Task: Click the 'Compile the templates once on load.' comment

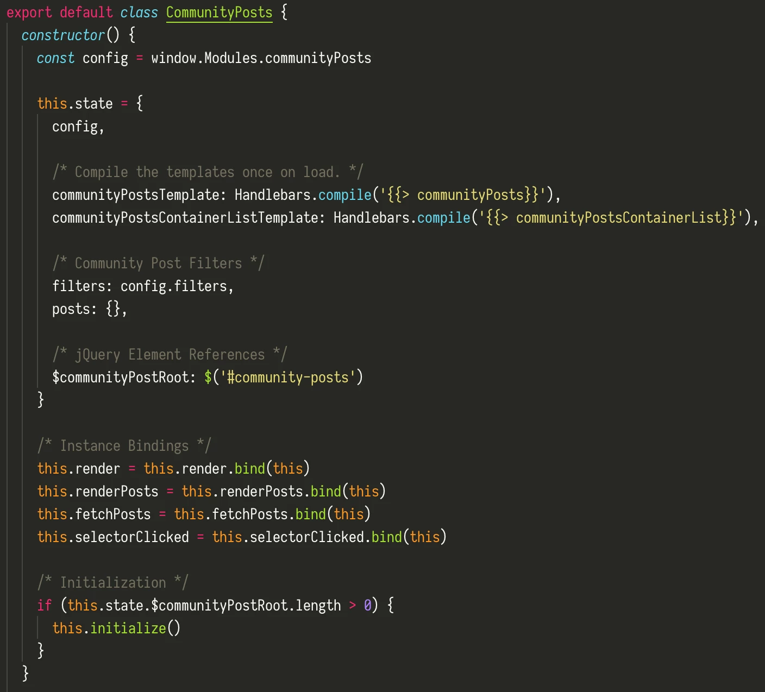Action: coord(208,172)
